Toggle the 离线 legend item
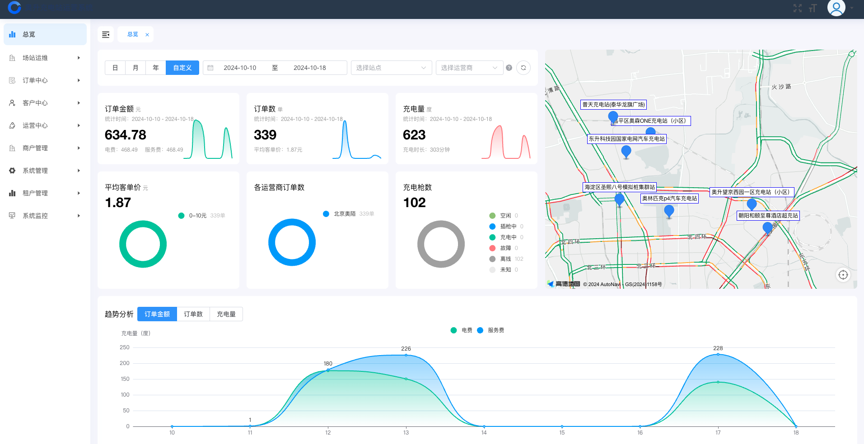The height and width of the screenshot is (444, 864). 505,259
